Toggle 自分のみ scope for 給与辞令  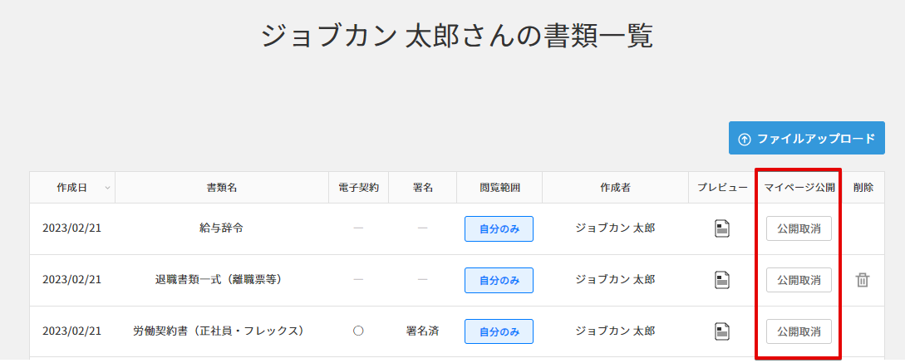(499, 229)
